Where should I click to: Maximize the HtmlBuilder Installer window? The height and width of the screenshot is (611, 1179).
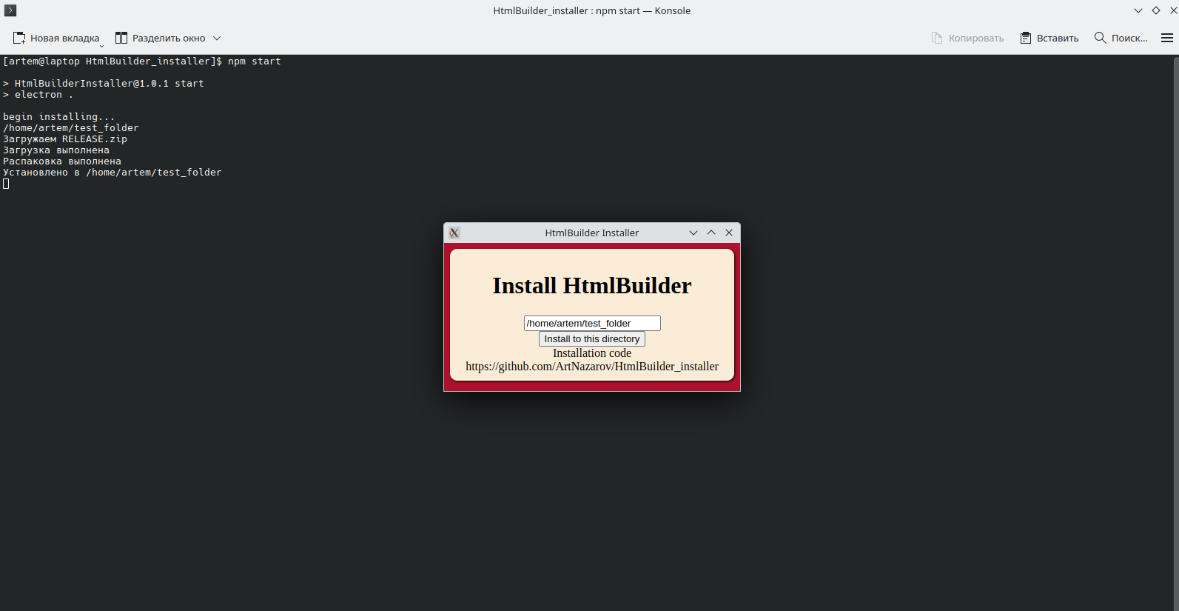pos(711,233)
